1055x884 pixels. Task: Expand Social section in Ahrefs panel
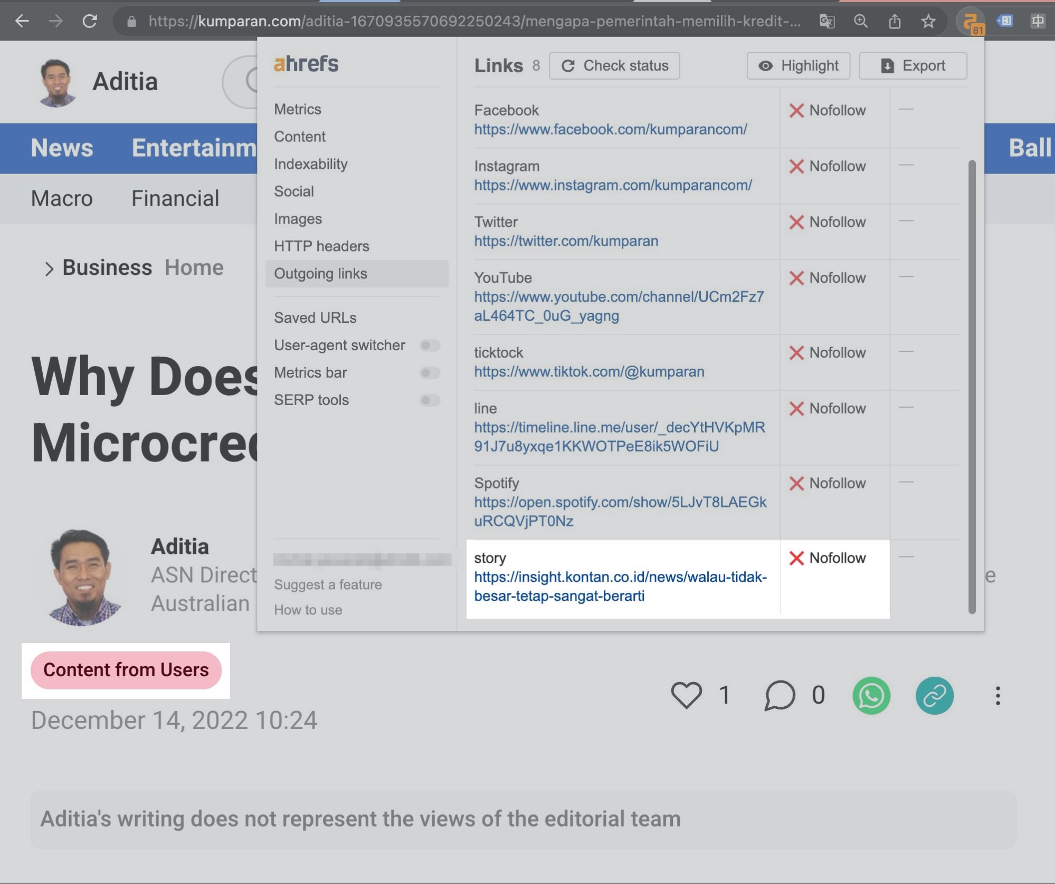(293, 191)
